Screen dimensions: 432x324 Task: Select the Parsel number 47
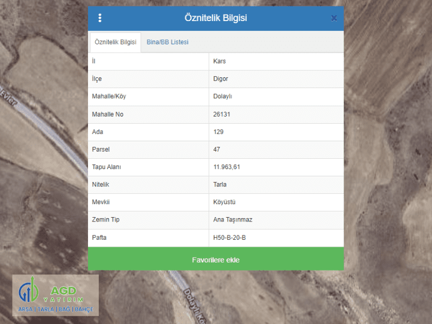point(217,150)
